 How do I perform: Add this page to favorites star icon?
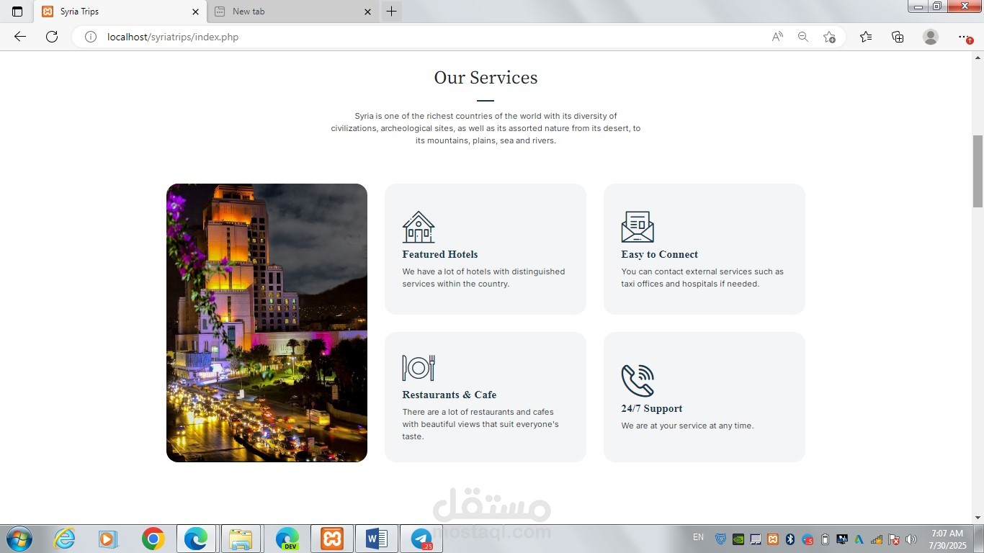point(829,37)
